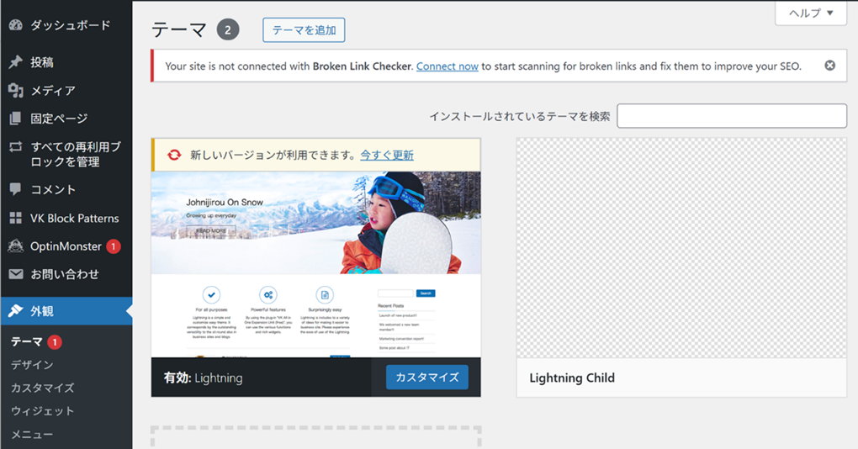Screen dimensions: 858x449
Task: Click the comment bubble icon
Action: pos(16,189)
